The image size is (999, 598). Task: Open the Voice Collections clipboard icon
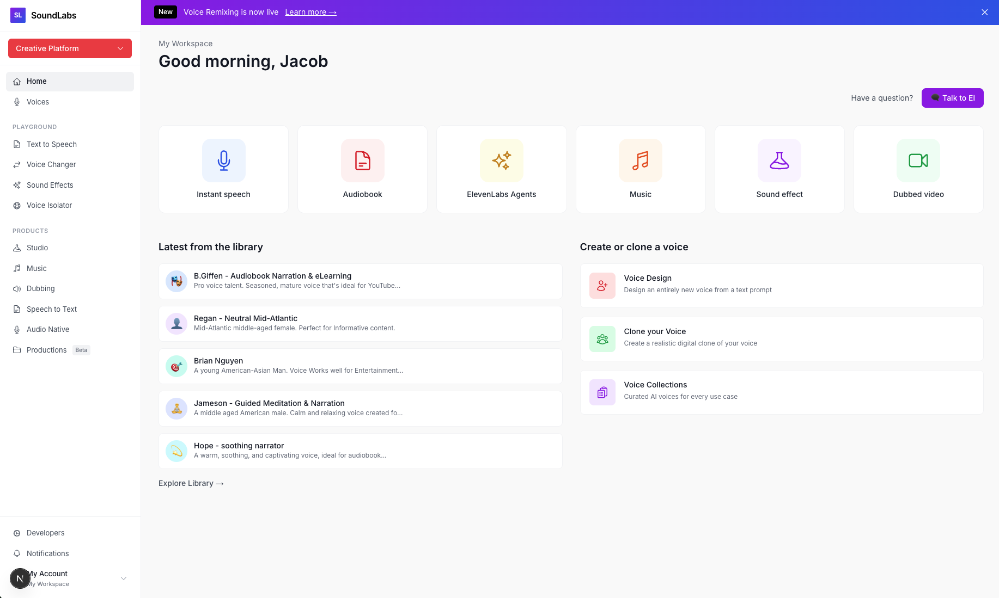point(602,392)
